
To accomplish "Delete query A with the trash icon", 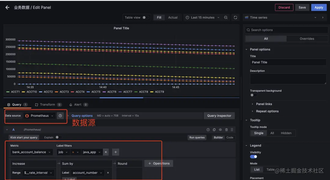I will click(226, 130).
